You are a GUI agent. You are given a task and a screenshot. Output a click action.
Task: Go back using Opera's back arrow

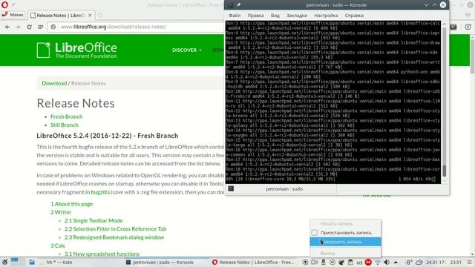click(x=7, y=27)
